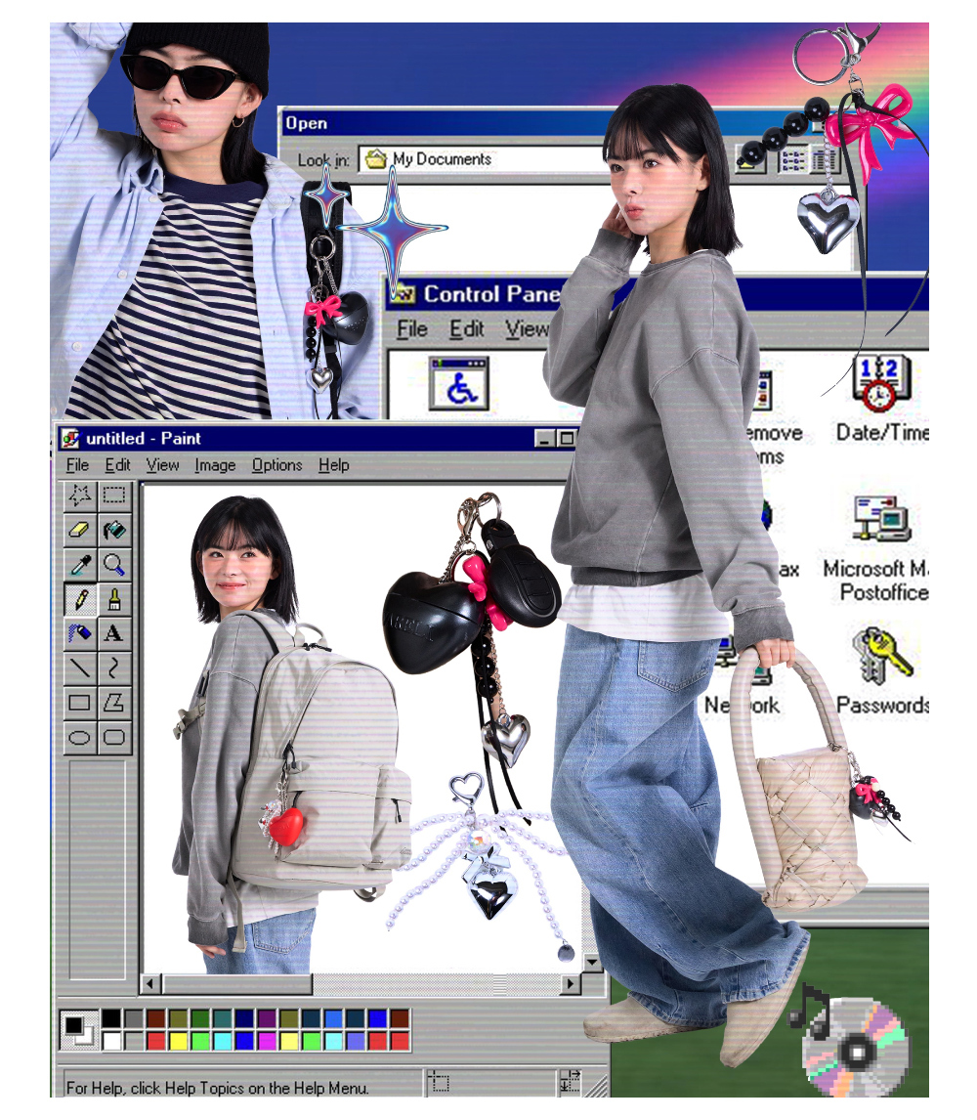Select the Free-Form Select tool in Paint

coord(80,495)
